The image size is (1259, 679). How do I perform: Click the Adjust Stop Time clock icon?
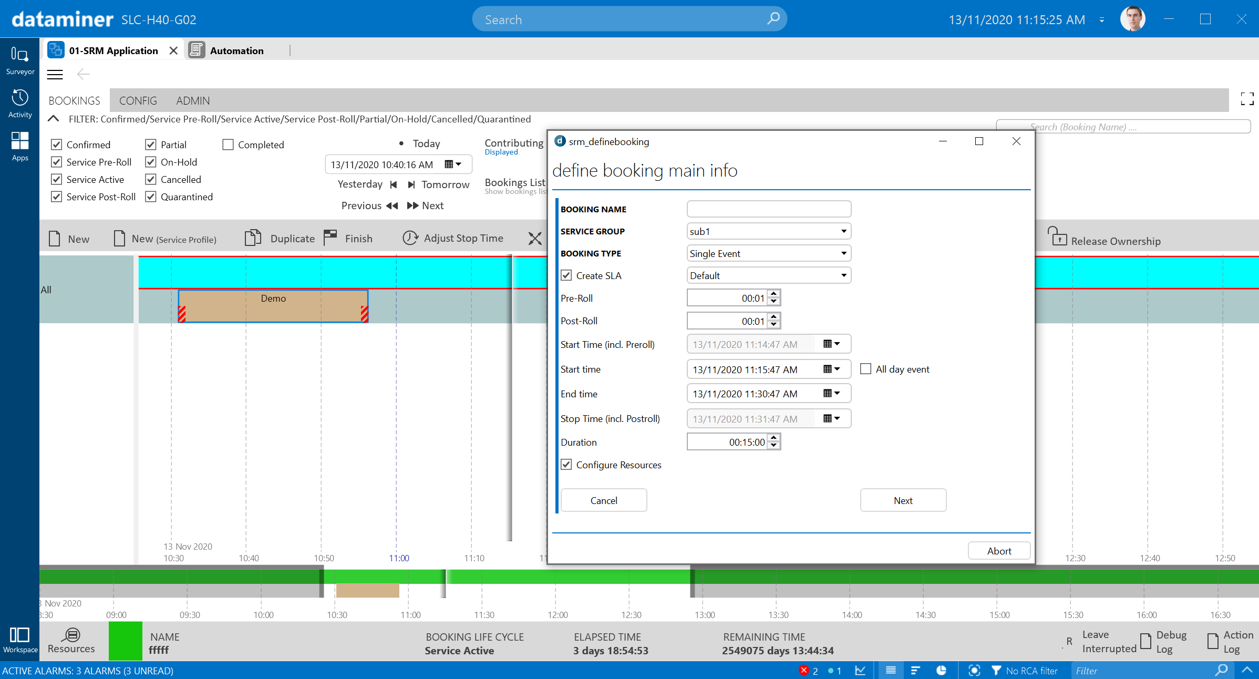(x=410, y=238)
